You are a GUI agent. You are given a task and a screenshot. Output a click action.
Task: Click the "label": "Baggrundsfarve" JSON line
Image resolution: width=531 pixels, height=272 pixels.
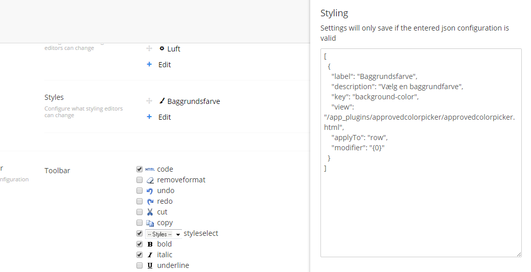(x=374, y=76)
